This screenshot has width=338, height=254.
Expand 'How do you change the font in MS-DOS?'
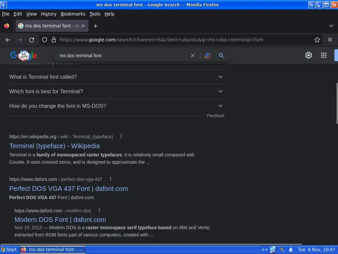click(x=117, y=106)
